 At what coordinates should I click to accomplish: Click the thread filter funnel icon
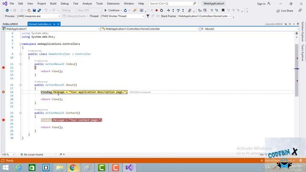(x=148, y=16)
